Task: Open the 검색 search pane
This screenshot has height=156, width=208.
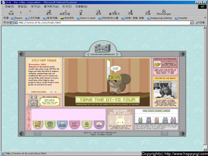Action: click(98, 12)
